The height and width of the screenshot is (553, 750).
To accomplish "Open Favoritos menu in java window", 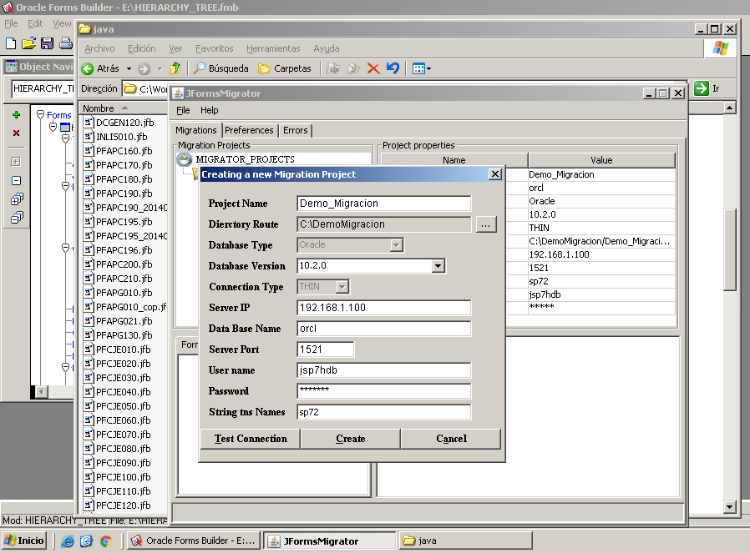I will pos(215,48).
